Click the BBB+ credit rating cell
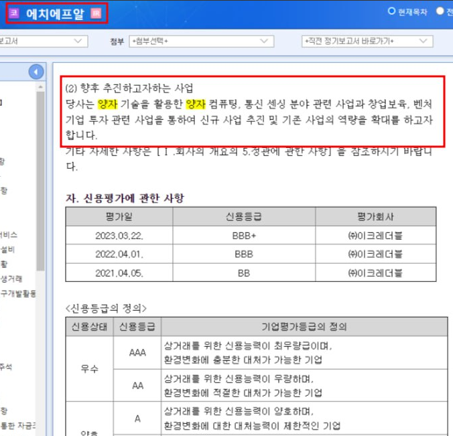 pyautogui.click(x=244, y=236)
